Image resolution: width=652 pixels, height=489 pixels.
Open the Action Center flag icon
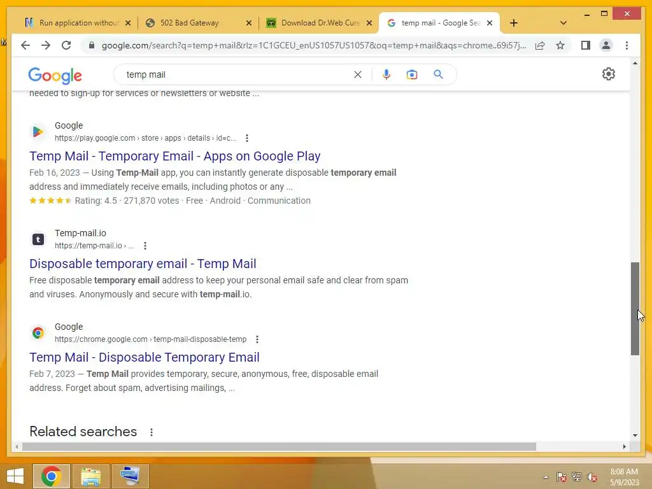click(561, 477)
